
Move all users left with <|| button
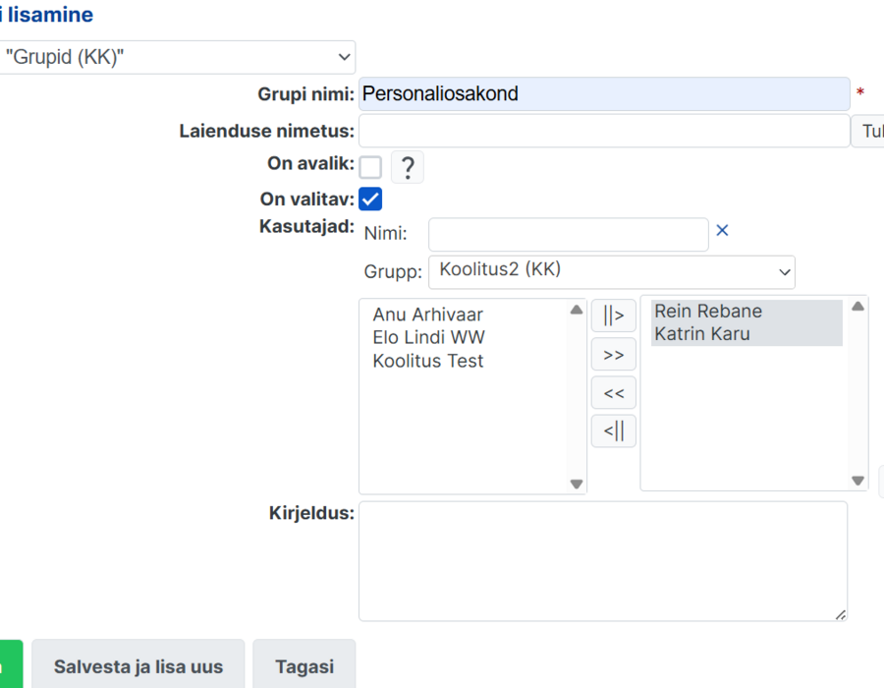click(x=613, y=430)
